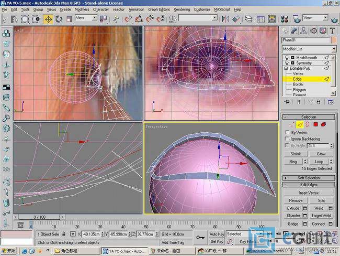Toggle the Angle Snap icon

139,19
